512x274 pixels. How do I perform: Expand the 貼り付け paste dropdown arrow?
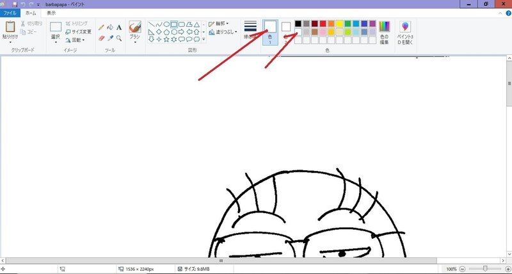(10, 42)
